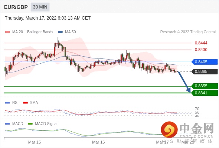Click the green 0.8341 target price tag

coord(205,93)
